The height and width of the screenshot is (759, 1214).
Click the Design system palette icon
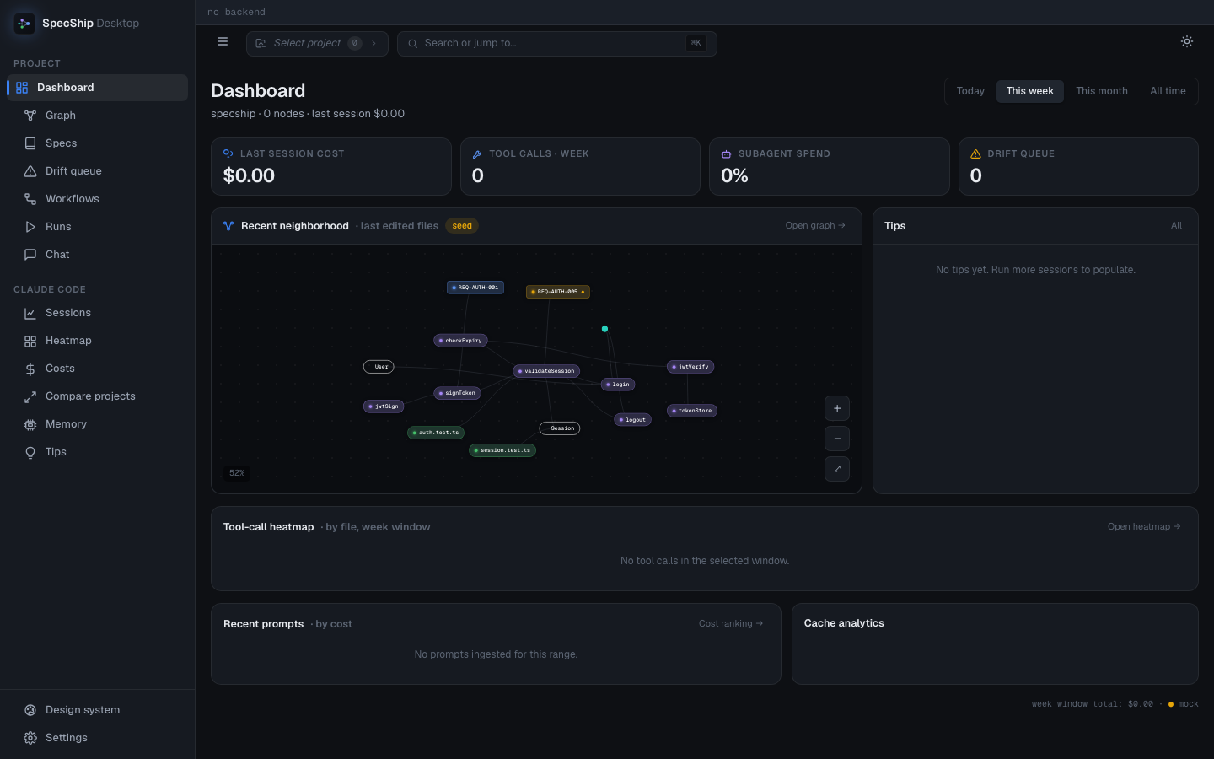click(30, 710)
